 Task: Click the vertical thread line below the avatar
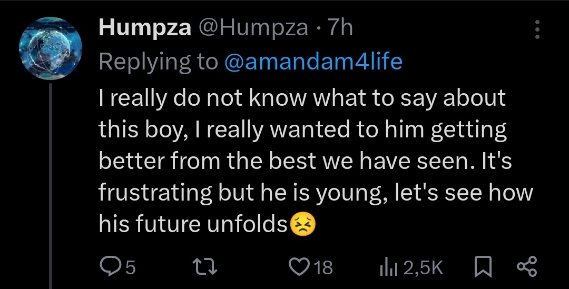(x=51, y=184)
